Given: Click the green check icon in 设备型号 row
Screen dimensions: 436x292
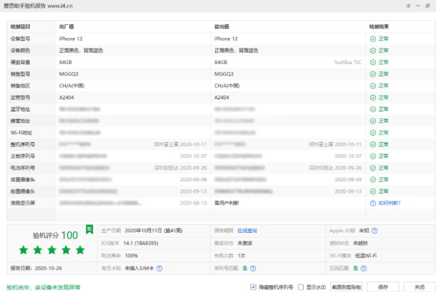Looking at the screenshot, I should point(373,39).
